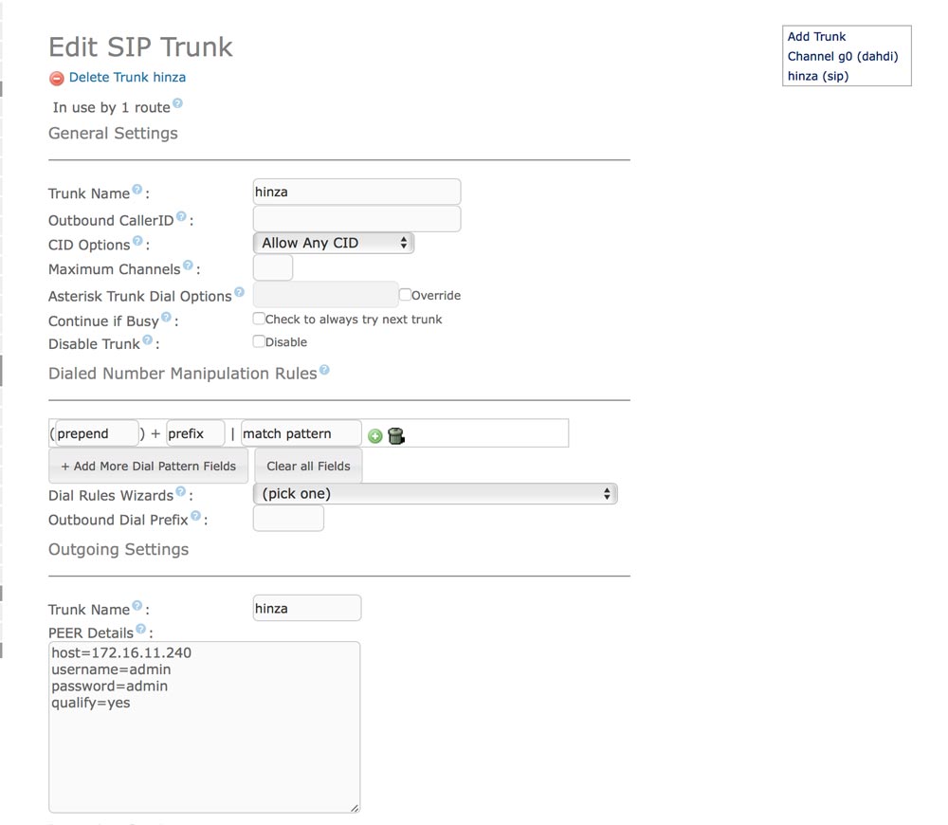Enable the Override checkbox for dial options
Viewport: 948px width, 825px height.
tap(405, 295)
